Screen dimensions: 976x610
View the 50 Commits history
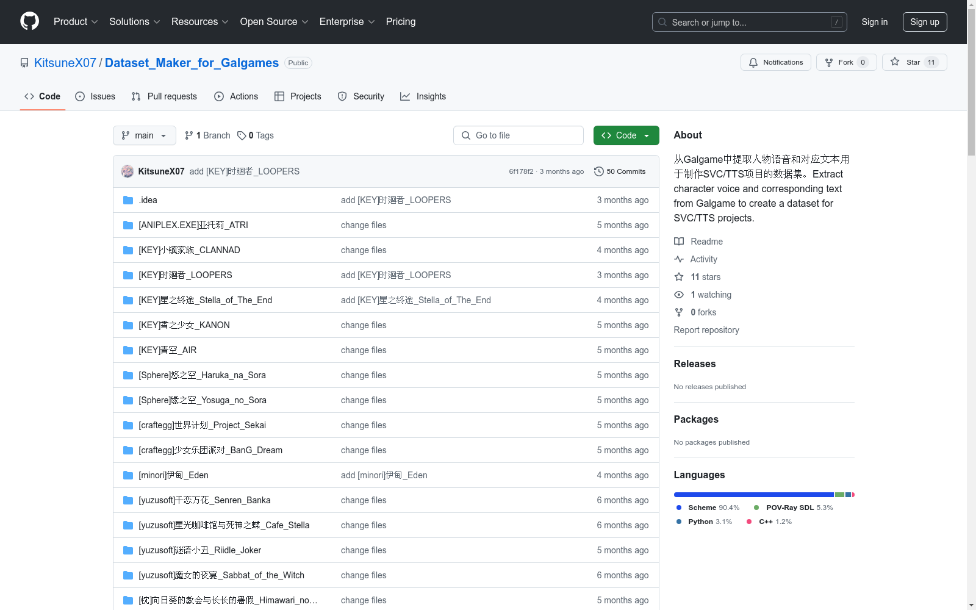pyautogui.click(x=620, y=171)
